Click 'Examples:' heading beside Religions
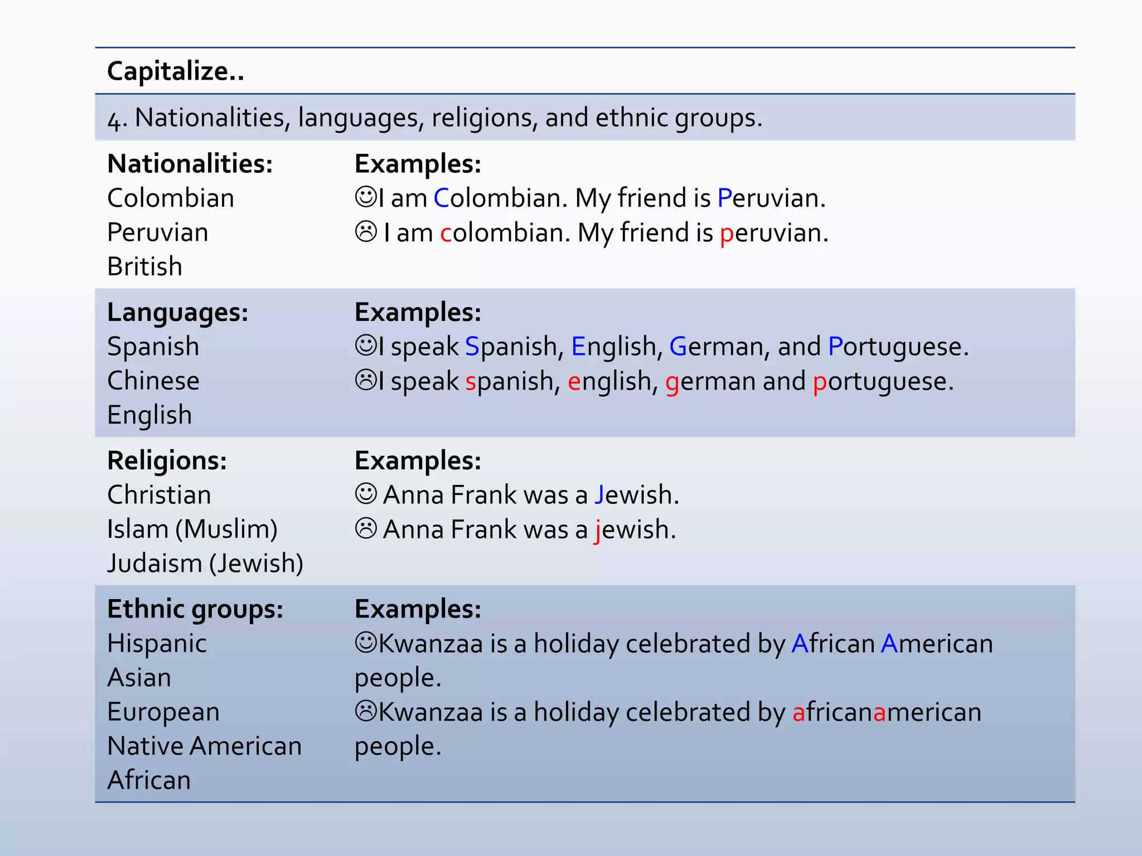 (418, 461)
